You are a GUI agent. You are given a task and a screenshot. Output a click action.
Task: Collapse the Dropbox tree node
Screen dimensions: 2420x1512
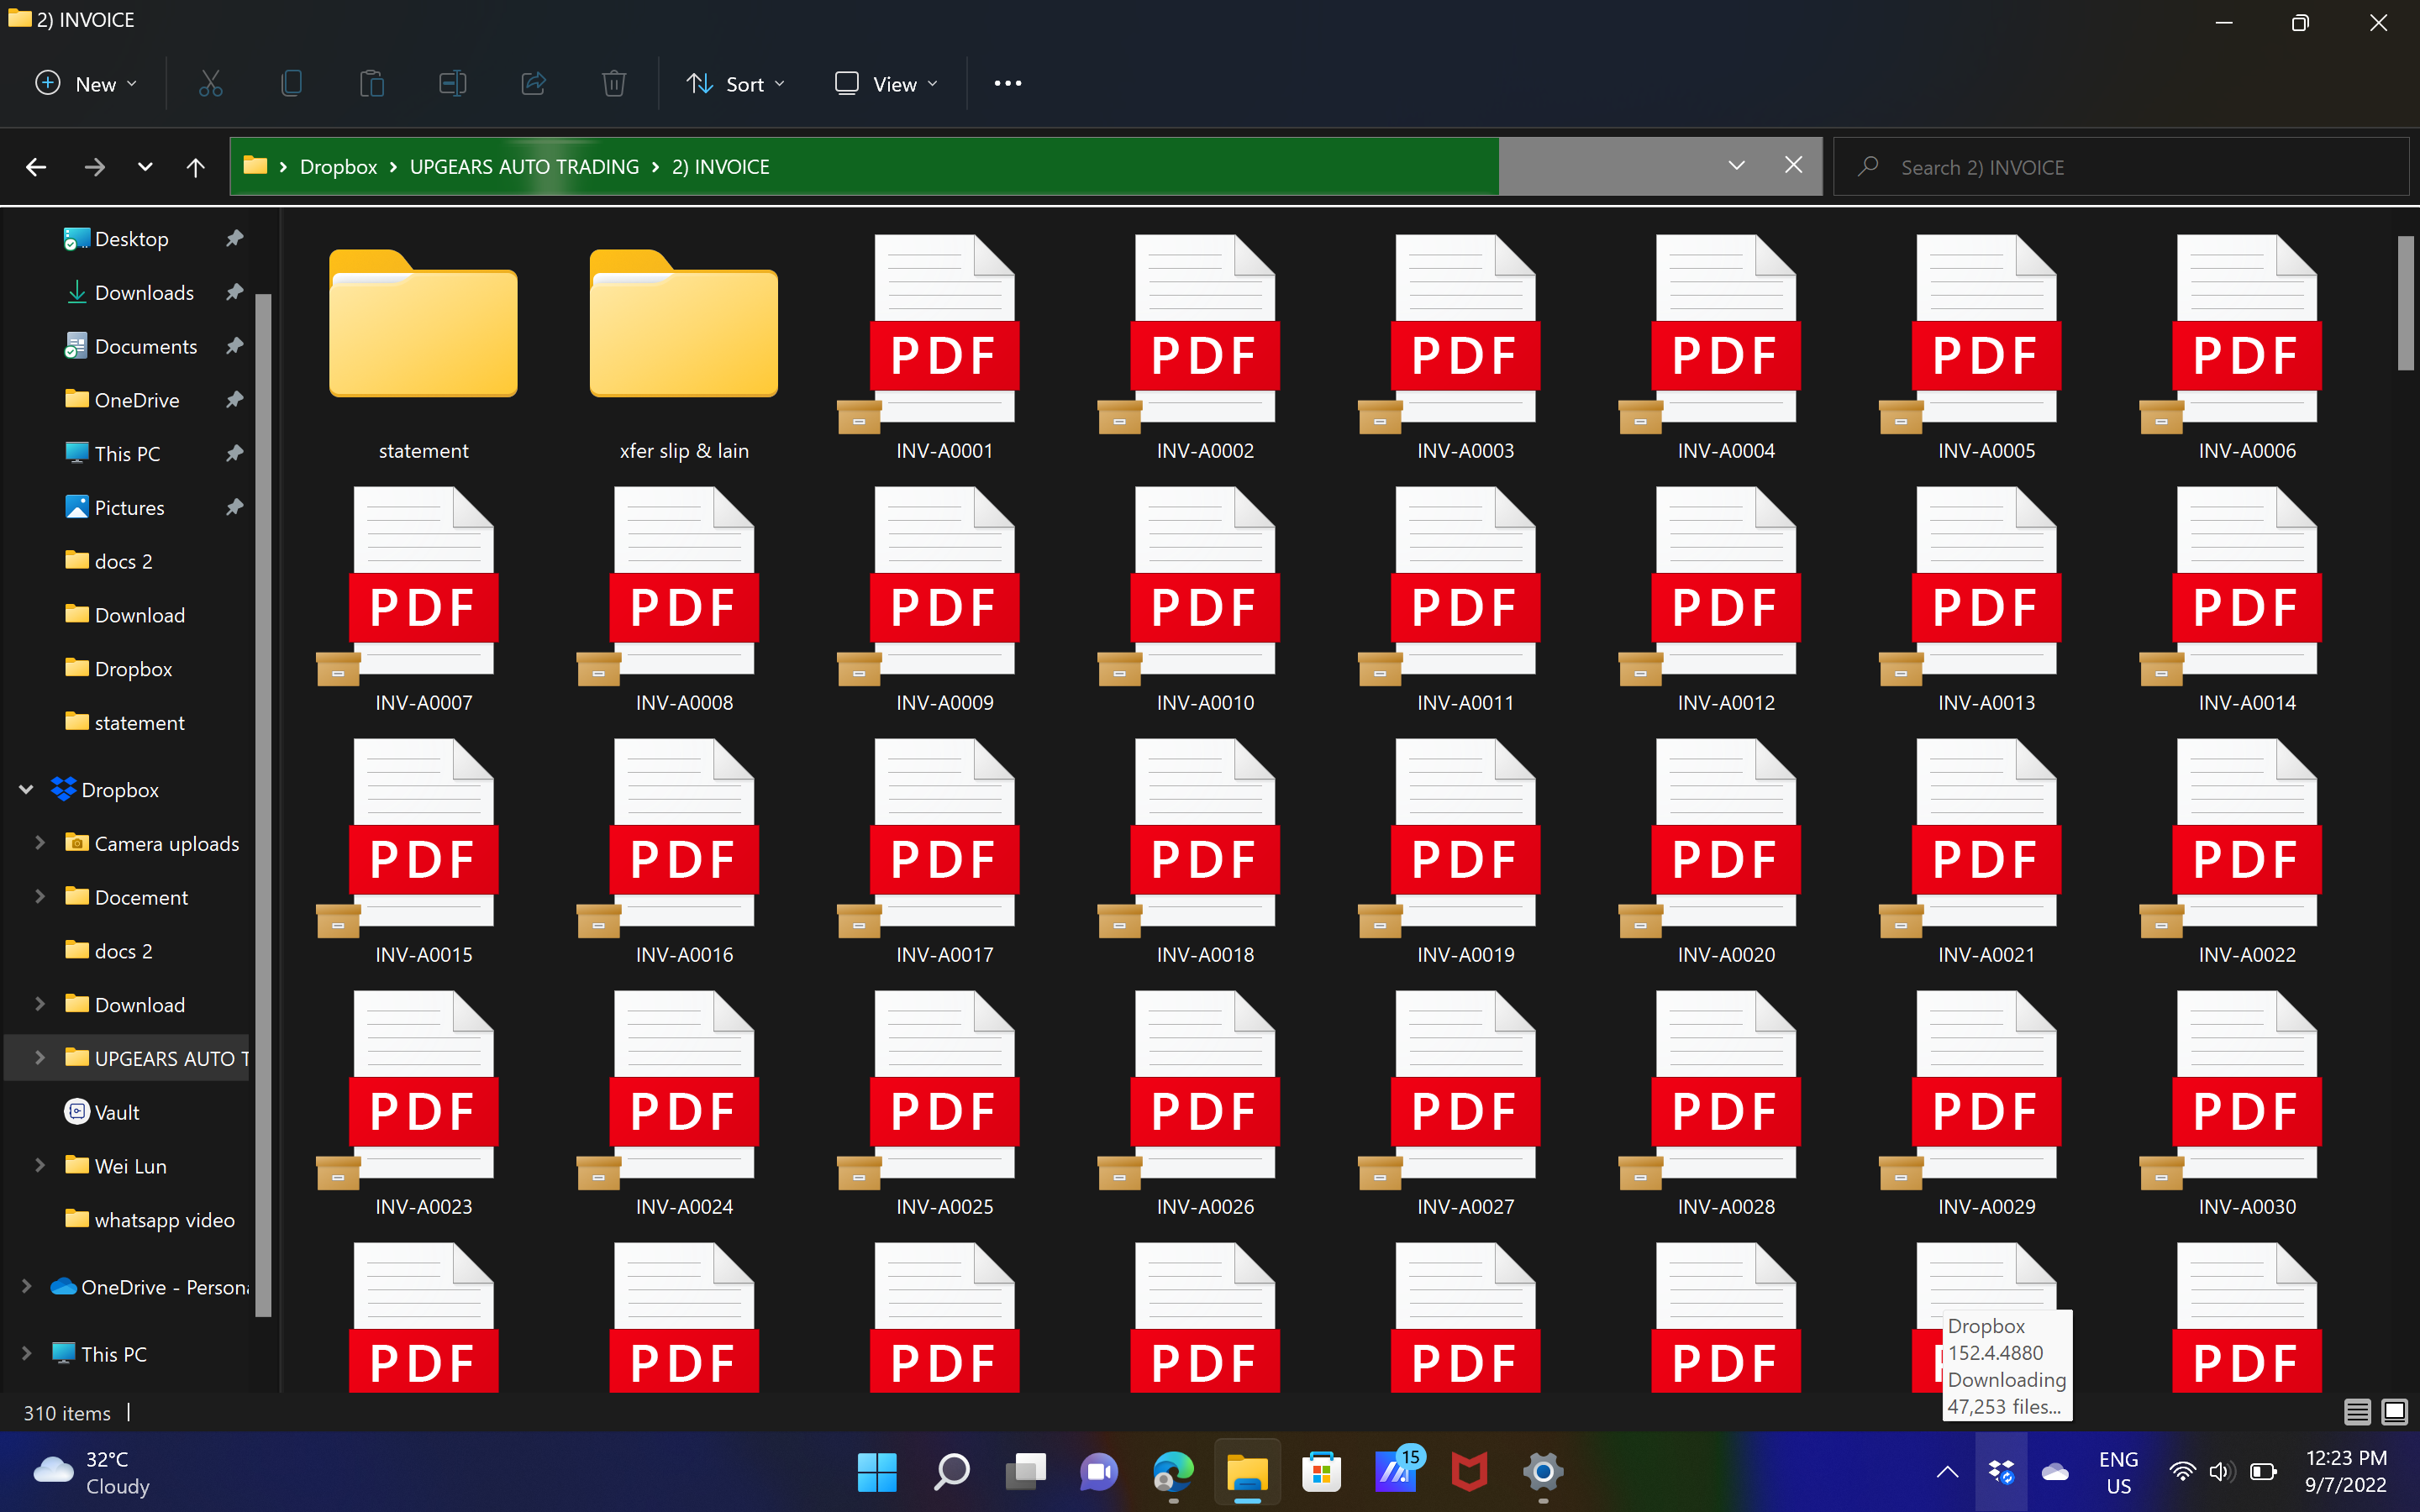pyautogui.click(x=26, y=790)
